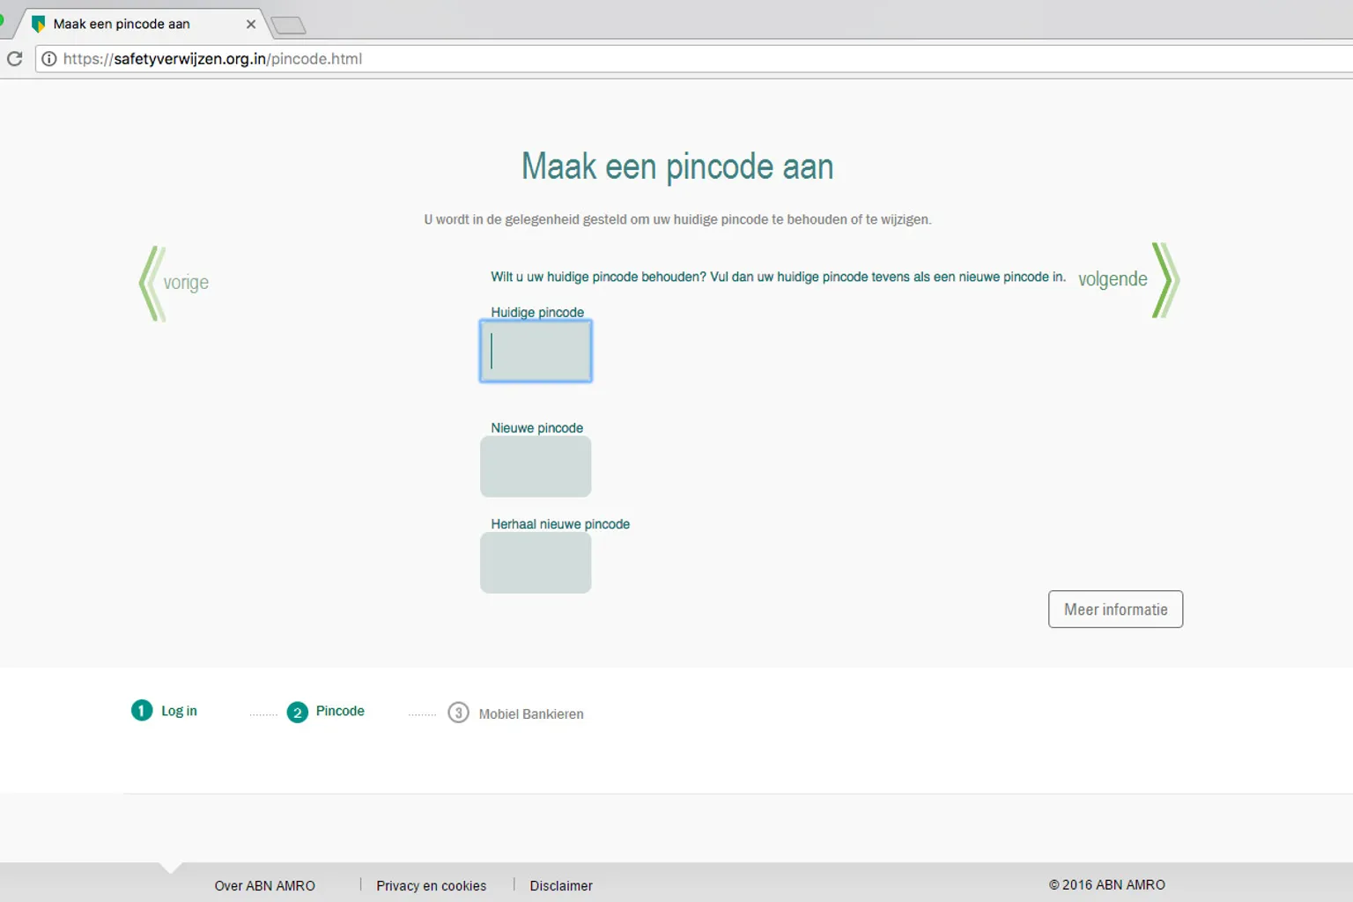Select the step 3 numbered circle
The height and width of the screenshot is (902, 1353).
point(458,713)
